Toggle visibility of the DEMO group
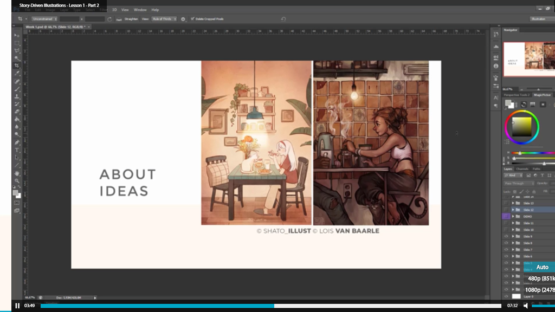555x312 pixels. (x=506, y=217)
